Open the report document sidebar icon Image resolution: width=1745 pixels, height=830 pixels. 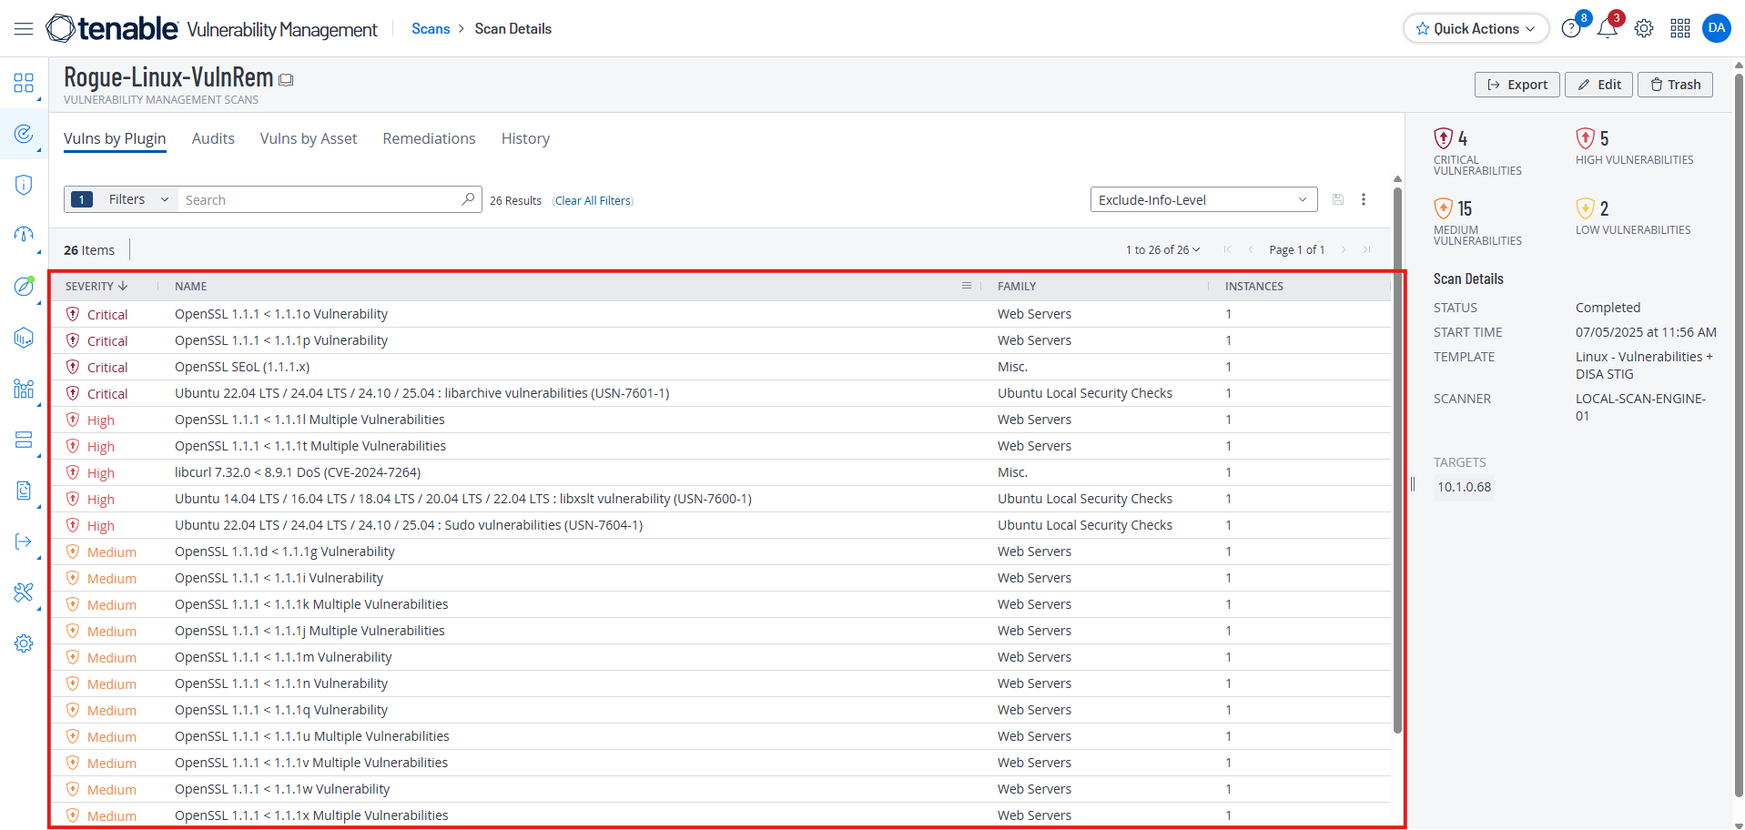pos(24,491)
